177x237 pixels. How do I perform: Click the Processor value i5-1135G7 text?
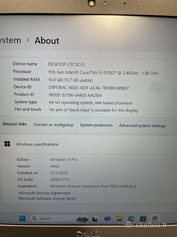click(x=103, y=73)
